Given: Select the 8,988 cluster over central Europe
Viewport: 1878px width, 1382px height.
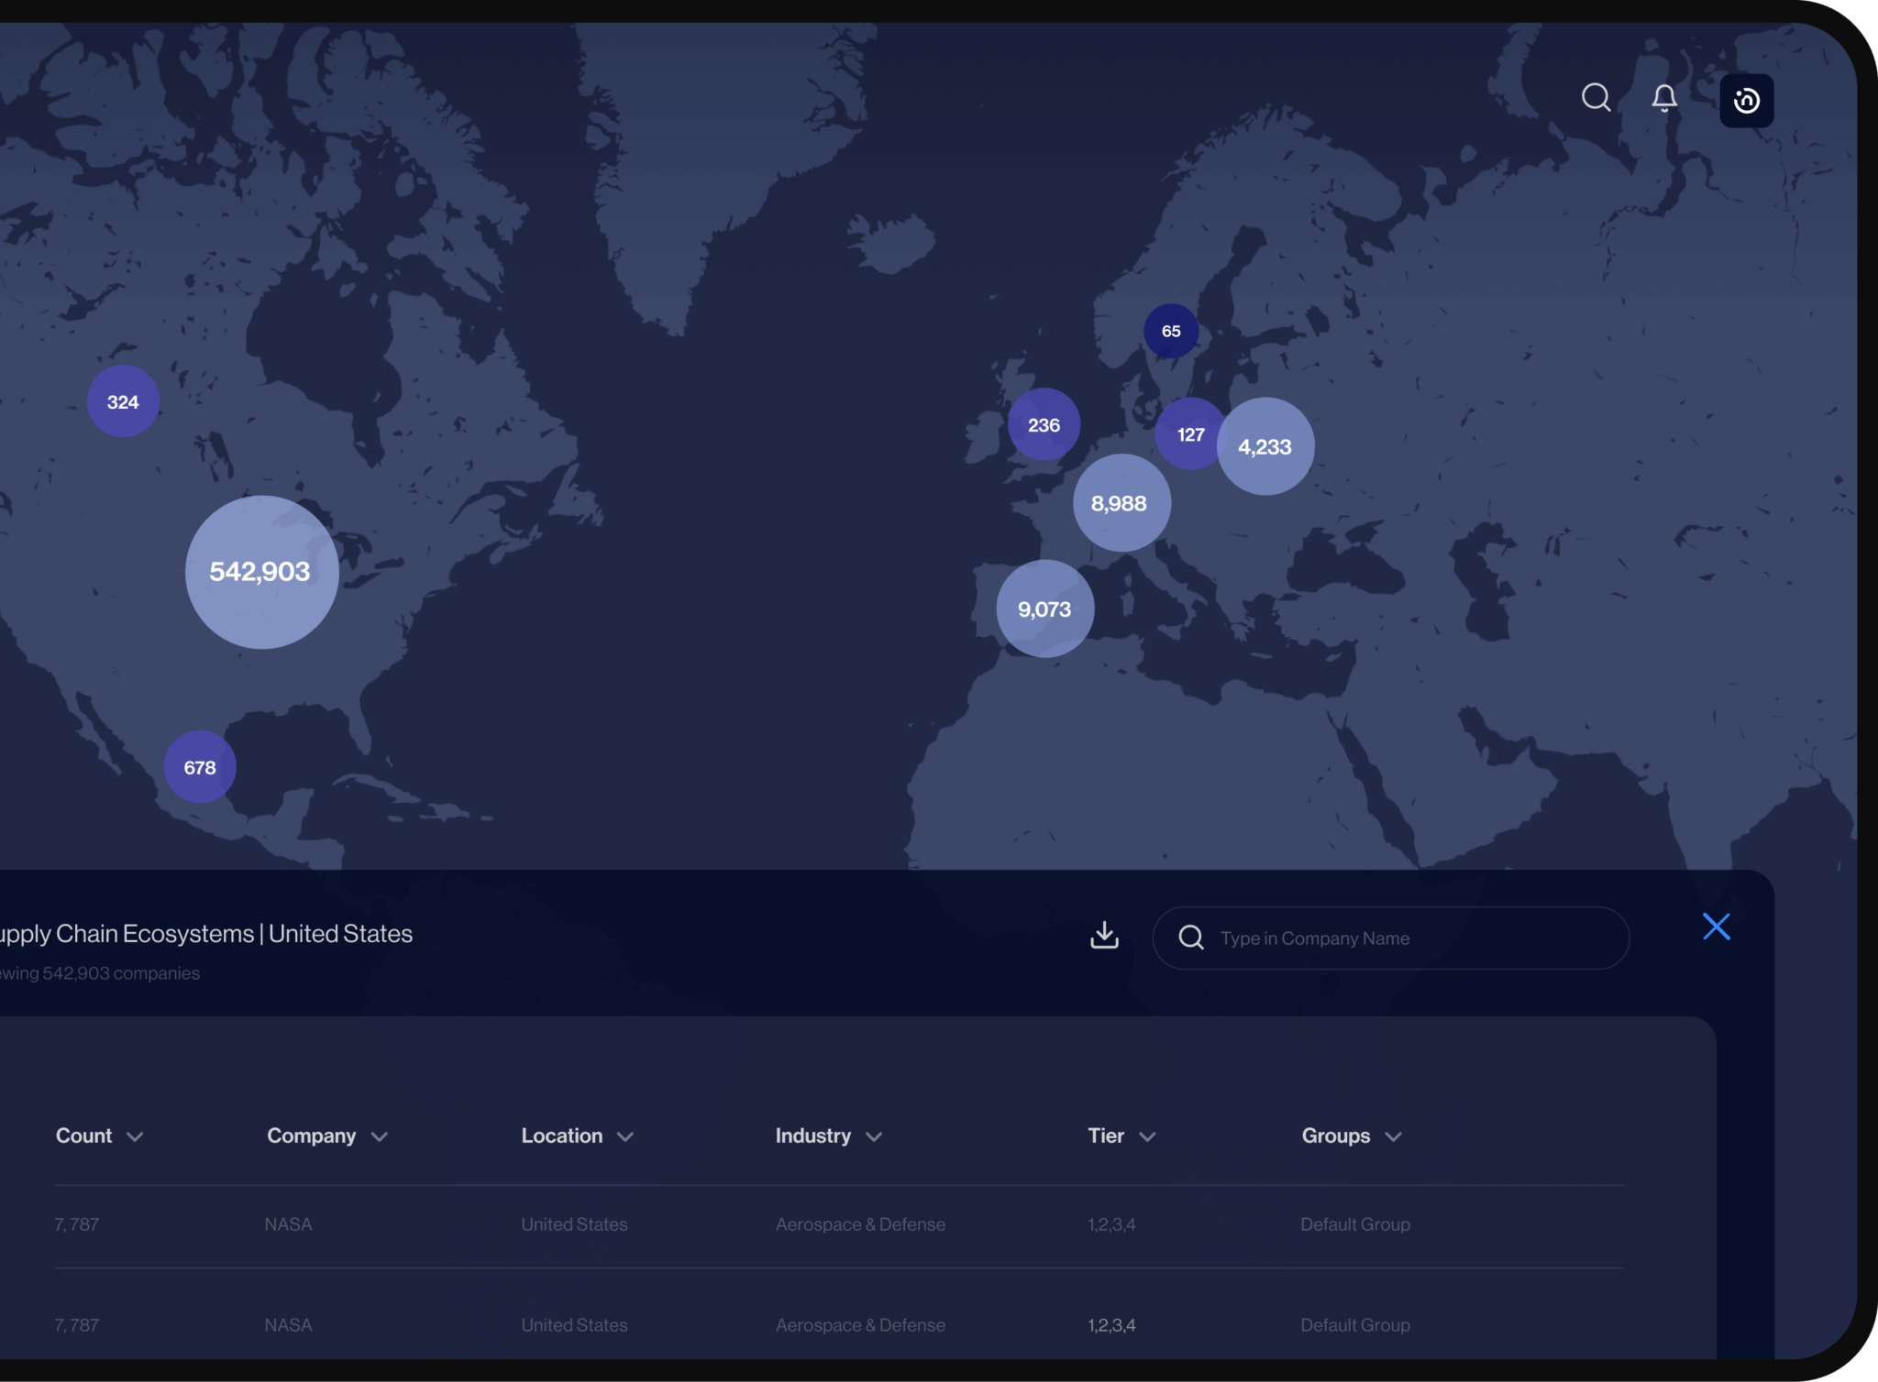Looking at the screenshot, I should point(1120,502).
